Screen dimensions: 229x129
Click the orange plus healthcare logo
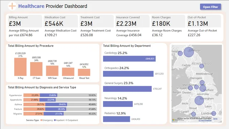point(12,6)
